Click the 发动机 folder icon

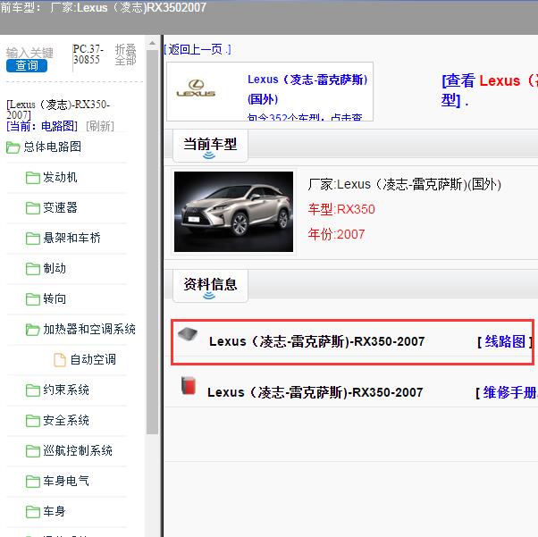click(x=33, y=178)
